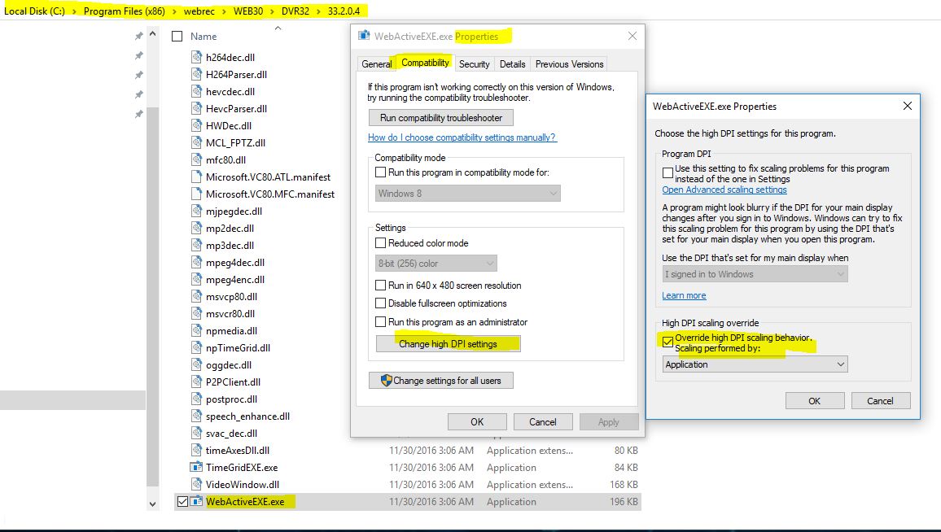Expand breadcrumb chevron after webrec

(x=224, y=11)
